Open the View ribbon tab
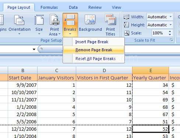The height and width of the screenshot is (138, 180). pos(116,7)
